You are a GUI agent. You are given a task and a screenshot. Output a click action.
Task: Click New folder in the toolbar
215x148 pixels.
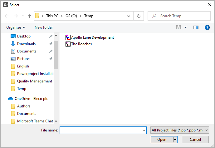coord(44,27)
